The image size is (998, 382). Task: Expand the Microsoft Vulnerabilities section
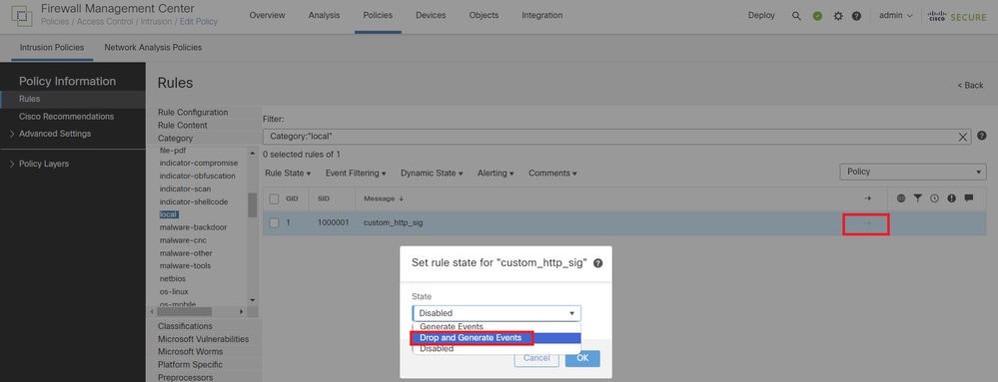203,339
